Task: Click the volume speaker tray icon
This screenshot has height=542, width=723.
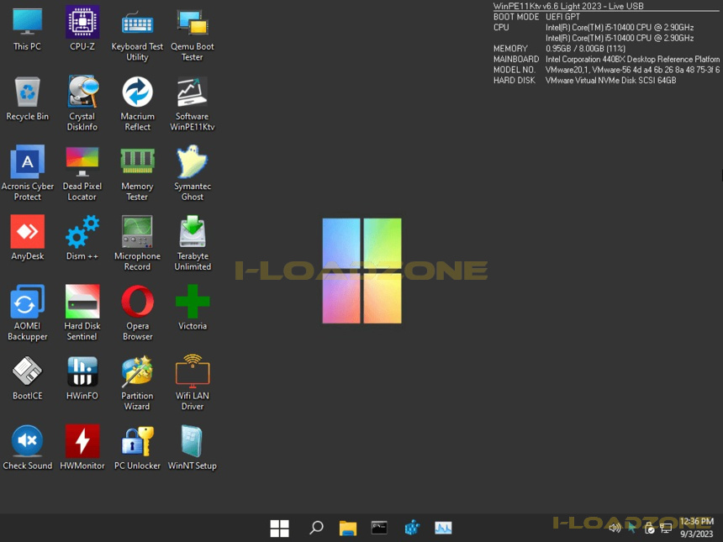Action: click(615, 529)
